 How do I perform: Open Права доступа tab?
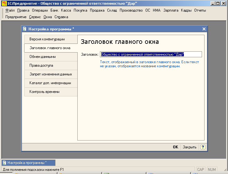[x=51, y=65]
